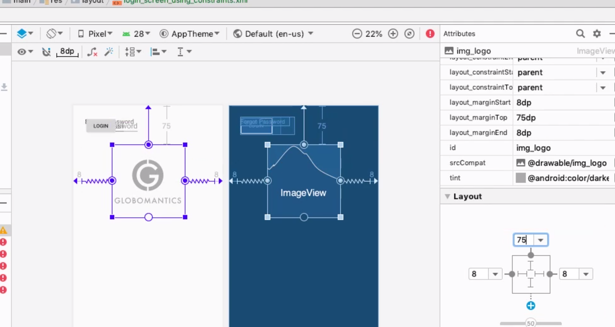Click the zoom out minus icon
Image resolution: width=615 pixels, height=327 pixels.
pos(357,34)
